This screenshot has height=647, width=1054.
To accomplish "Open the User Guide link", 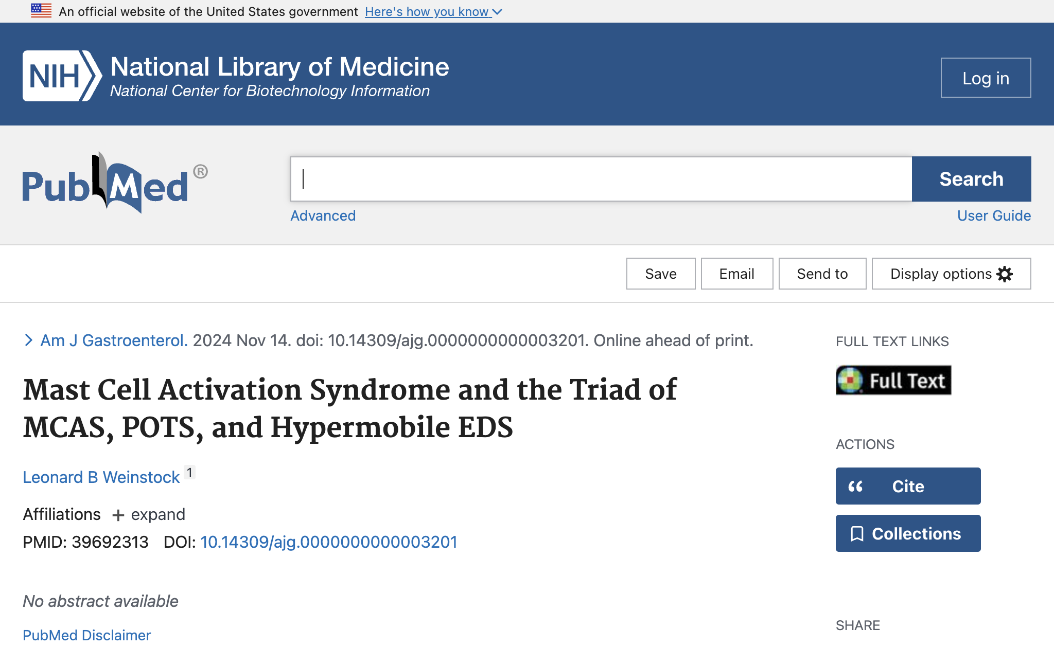I will point(994,215).
